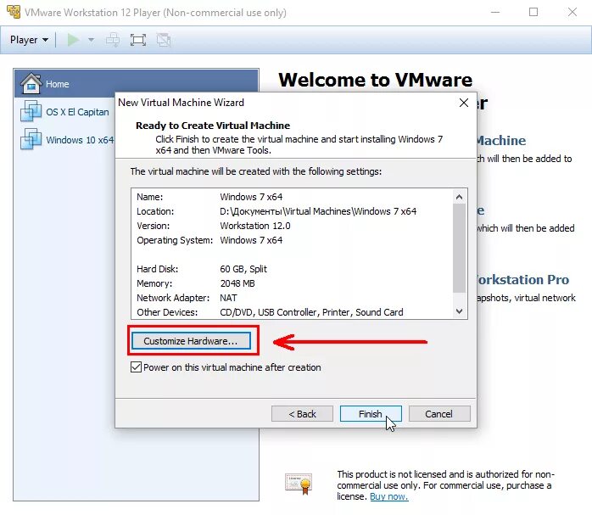Click the Back button in the wizard
The height and width of the screenshot is (515, 592).
[x=302, y=414]
